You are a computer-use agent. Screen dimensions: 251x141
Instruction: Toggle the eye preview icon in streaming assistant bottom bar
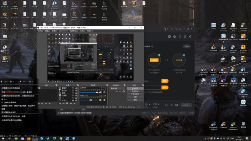pyautogui.click(x=171, y=105)
